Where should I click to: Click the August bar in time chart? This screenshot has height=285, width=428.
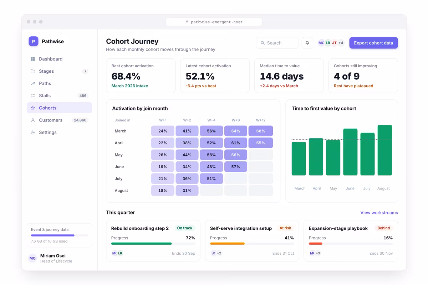click(385, 150)
